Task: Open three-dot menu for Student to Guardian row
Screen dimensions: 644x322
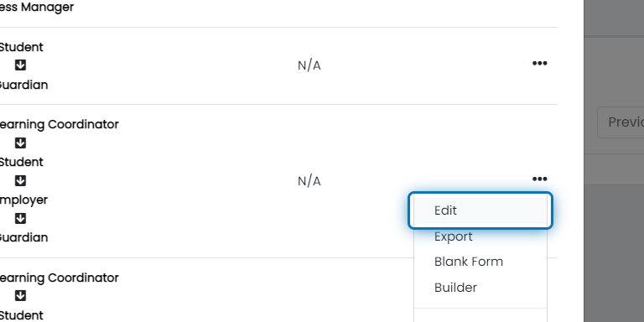Action: pos(539,63)
